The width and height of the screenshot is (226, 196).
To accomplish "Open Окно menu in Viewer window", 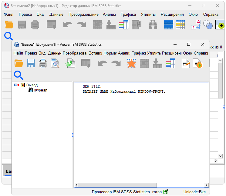I will pos(187,53).
